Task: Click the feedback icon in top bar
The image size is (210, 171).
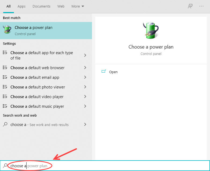Action: (190, 6)
